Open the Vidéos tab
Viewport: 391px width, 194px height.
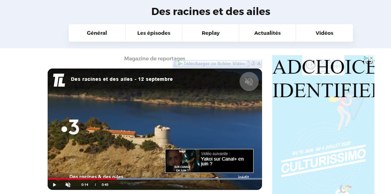[324, 33]
